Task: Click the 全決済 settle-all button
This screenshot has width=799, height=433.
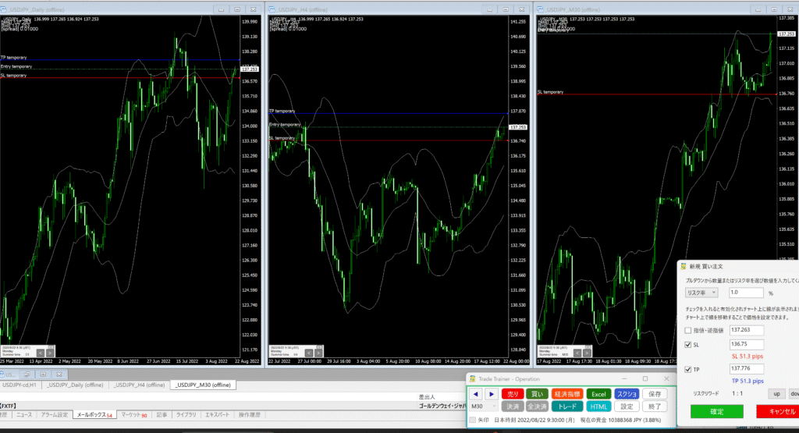Action: click(537, 406)
